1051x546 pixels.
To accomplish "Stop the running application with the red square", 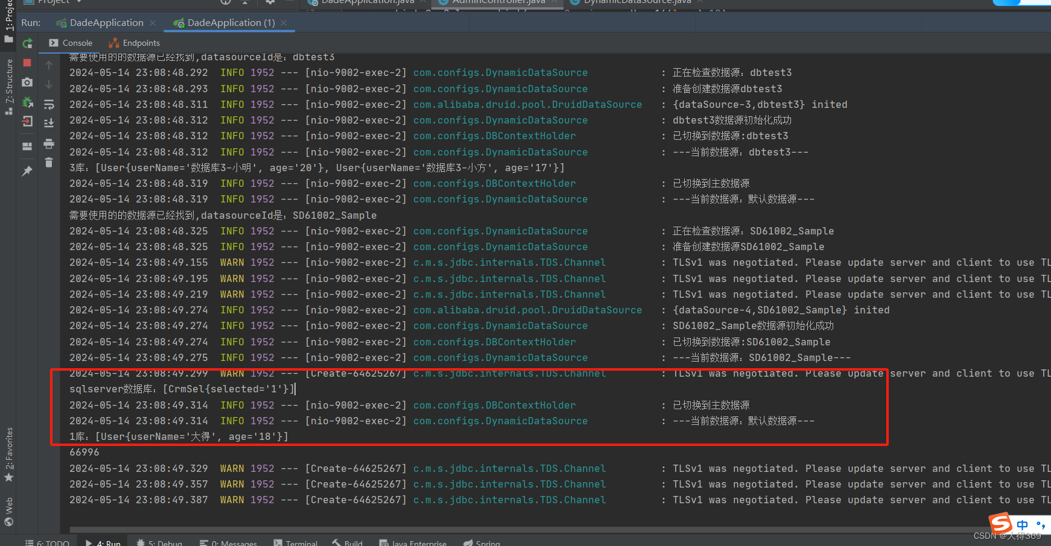I will click(x=27, y=63).
